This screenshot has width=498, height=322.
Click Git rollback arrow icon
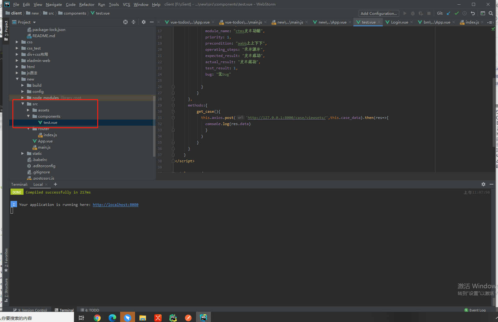(x=473, y=13)
